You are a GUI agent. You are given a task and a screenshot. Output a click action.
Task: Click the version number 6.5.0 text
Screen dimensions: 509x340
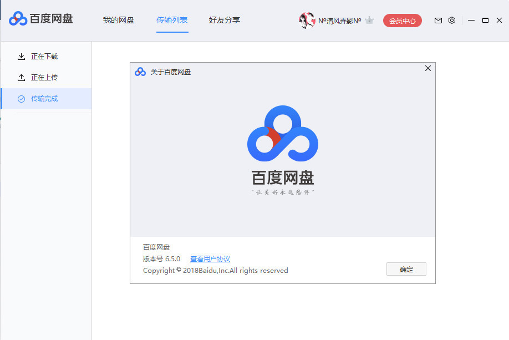160,258
